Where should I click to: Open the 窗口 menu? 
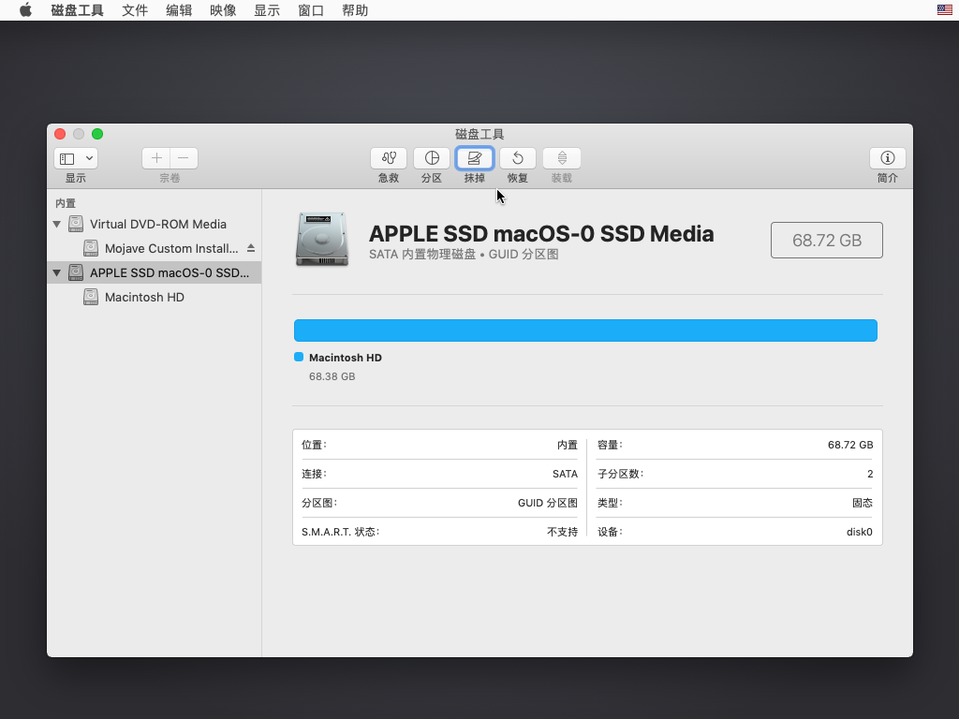pos(311,10)
